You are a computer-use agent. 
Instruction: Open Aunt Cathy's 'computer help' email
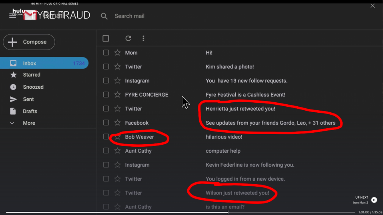pos(223,151)
